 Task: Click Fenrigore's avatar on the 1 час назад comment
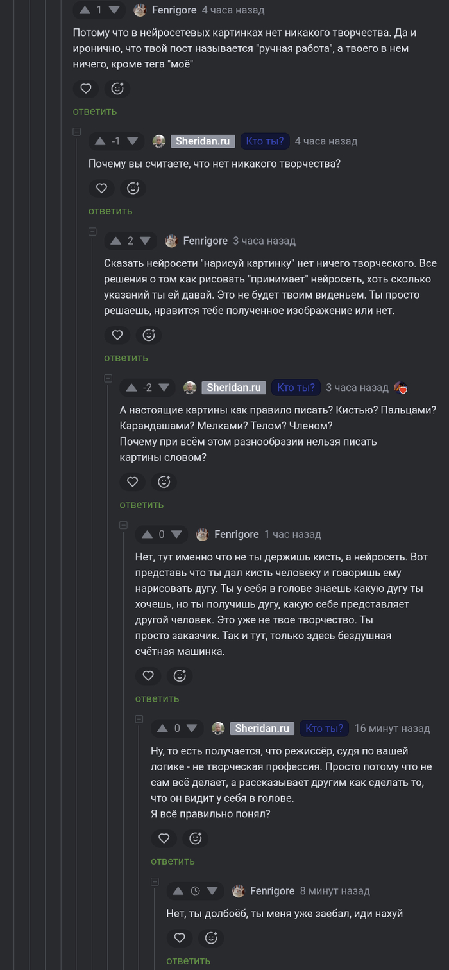pyautogui.click(x=203, y=535)
